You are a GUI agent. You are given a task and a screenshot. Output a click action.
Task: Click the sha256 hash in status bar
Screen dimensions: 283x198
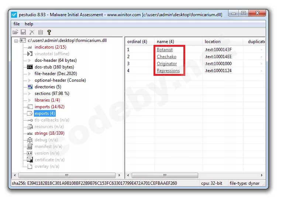94,183
